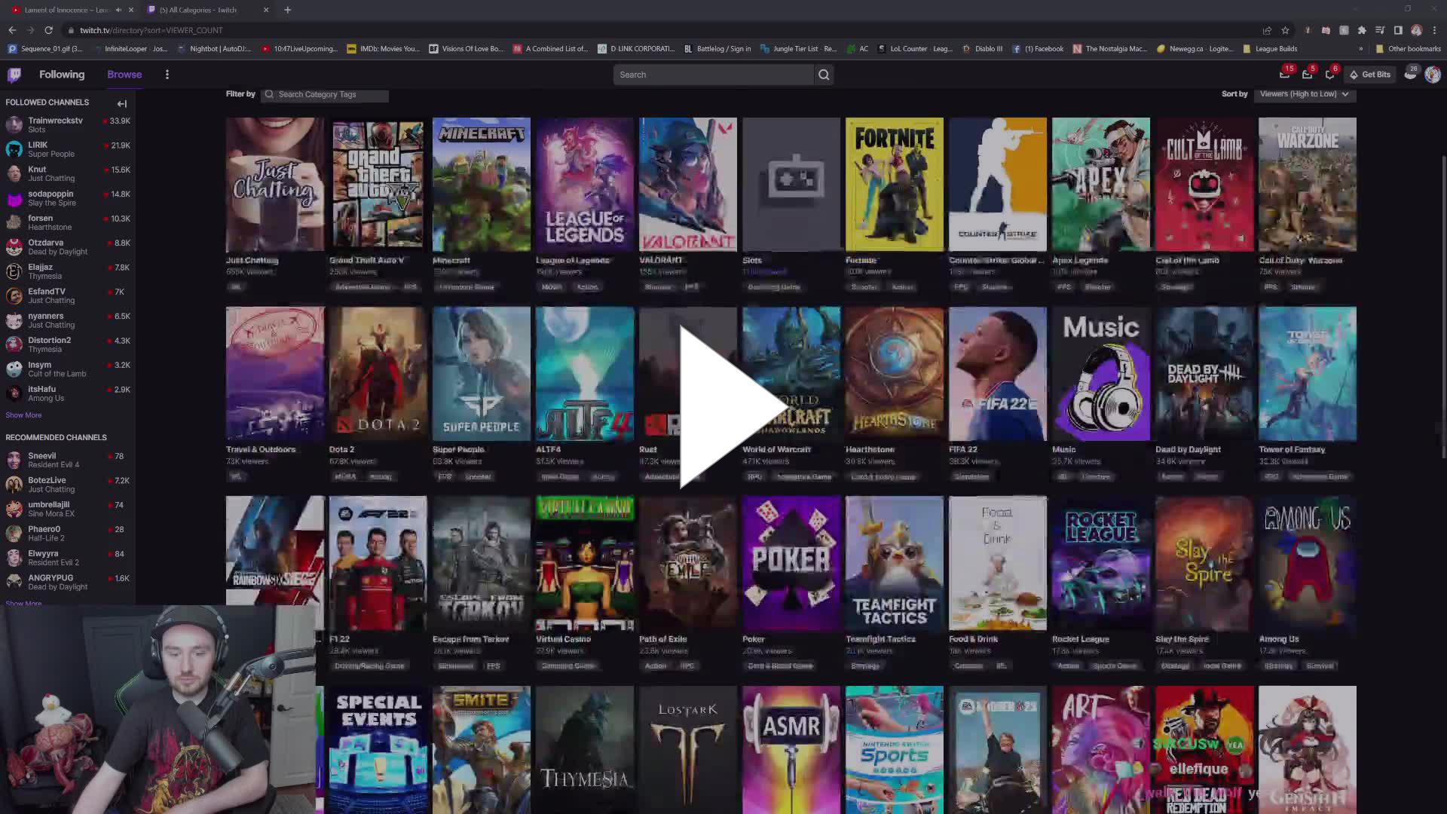
Task: Expand Show More under followed channels
Action: (23, 415)
